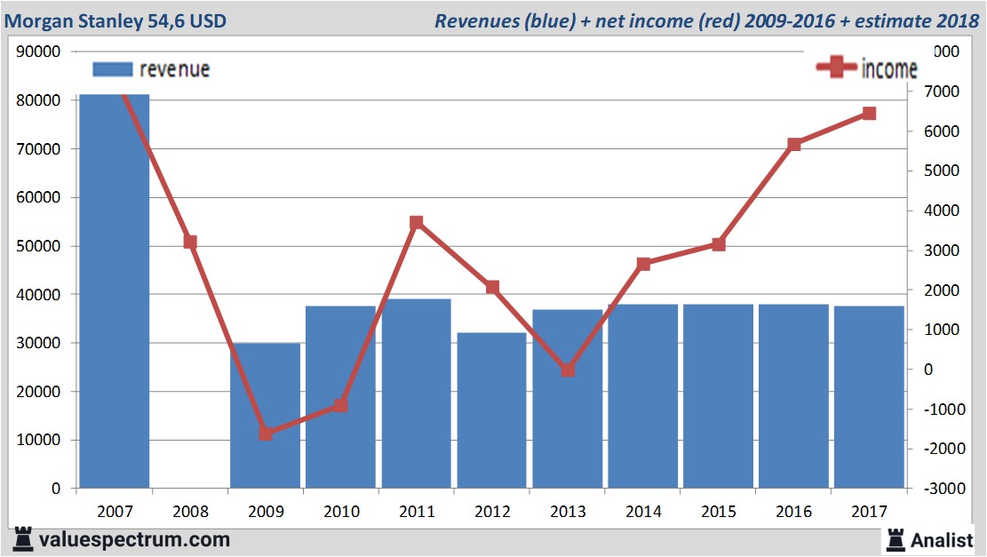Viewport: 987px width, 557px height.
Task: Click the 2015 revenue bar
Action: point(718,396)
